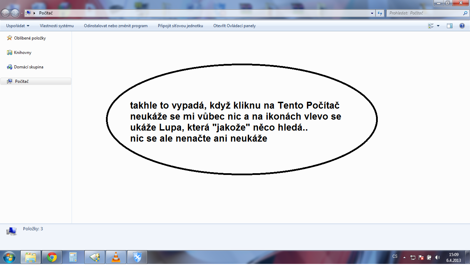
Task: Select Oblíbené položky in navigation pane
Action: point(30,38)
